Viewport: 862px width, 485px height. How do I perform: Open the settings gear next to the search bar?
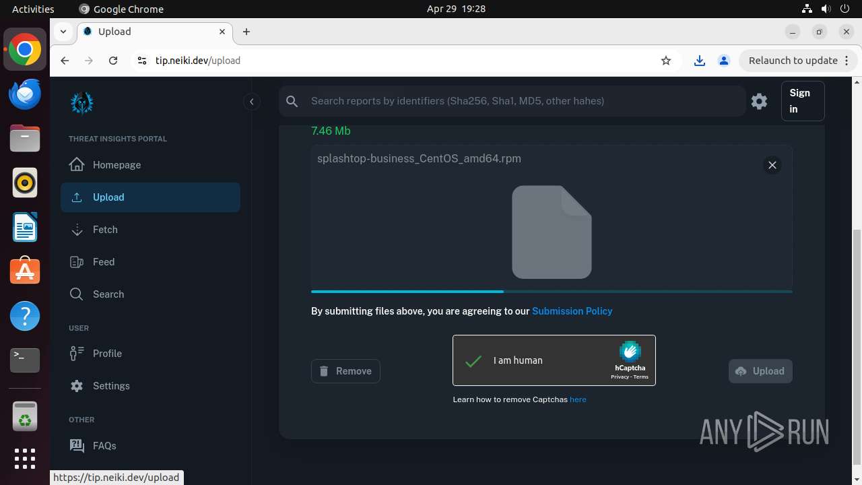click(x=760, y=101)
